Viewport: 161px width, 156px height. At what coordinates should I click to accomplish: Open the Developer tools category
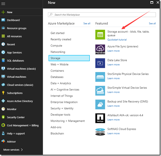pos(61,115)
